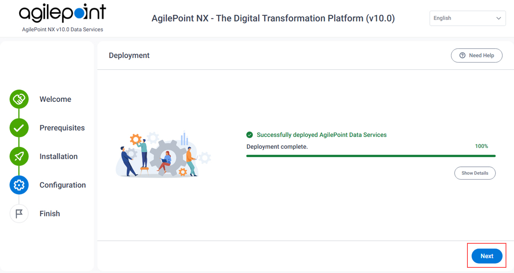The width and height of the screenshot is (514, 273).
Task: Click the green deployment progress bar
Action: click(x=371, y=156)
